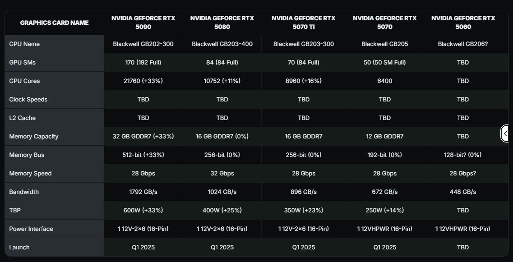Viewport: 513px width, 262px height.
Task: Click the 12 GB GDDR7 cell
Action: [385, 136]
